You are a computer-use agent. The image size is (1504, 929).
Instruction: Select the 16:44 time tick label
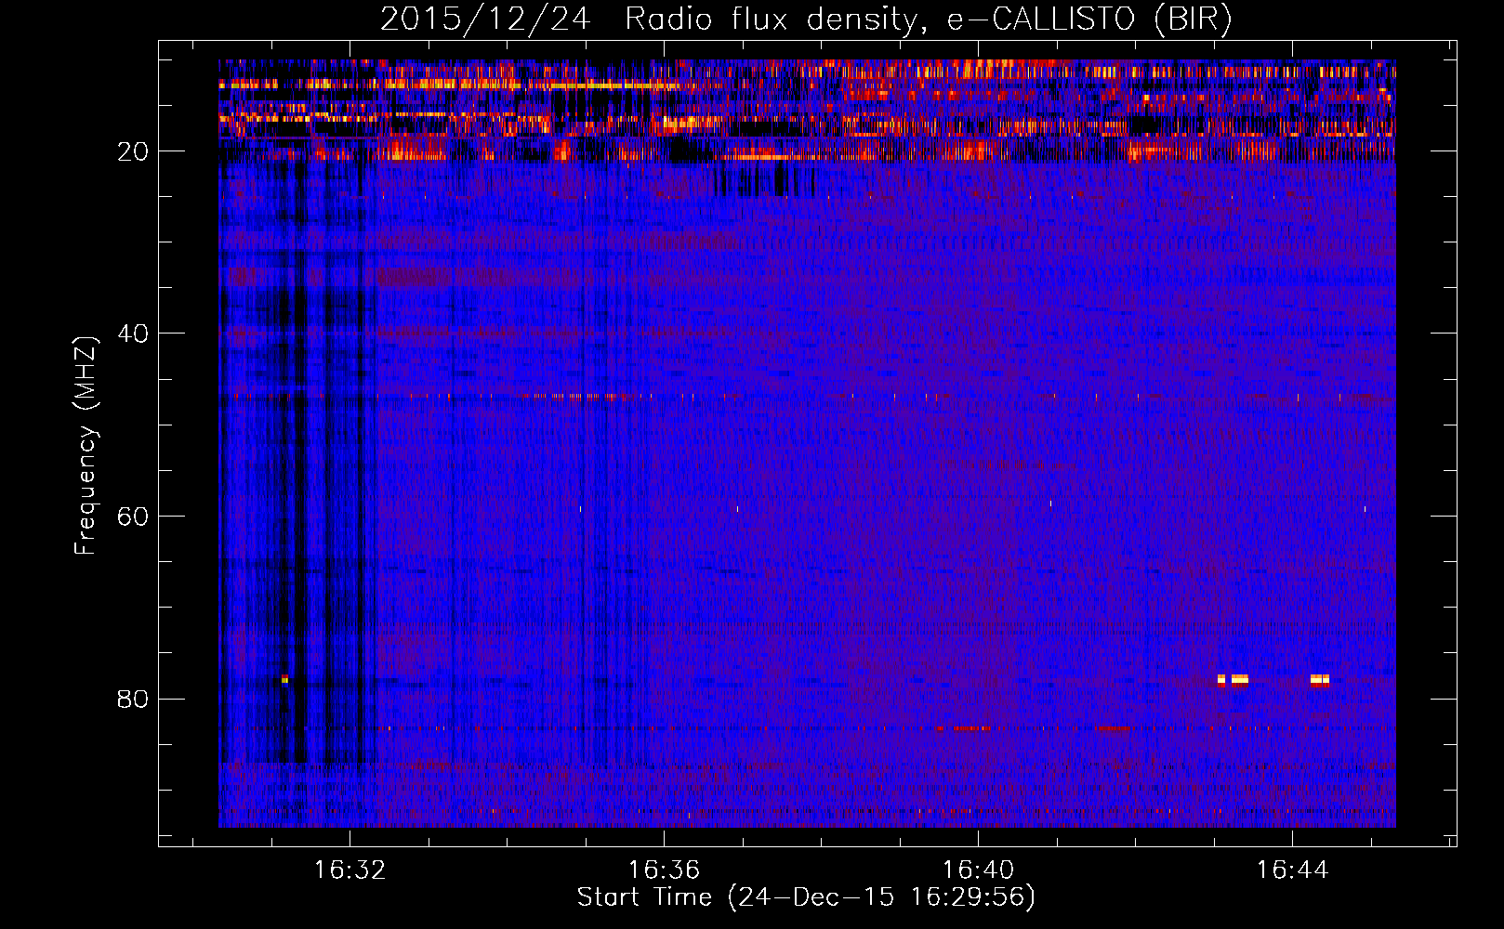(x=1292, y=870)
